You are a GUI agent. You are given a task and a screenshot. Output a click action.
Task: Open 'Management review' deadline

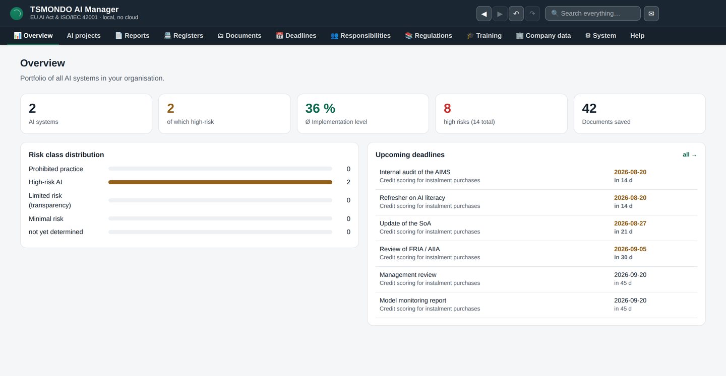point(536,279)
